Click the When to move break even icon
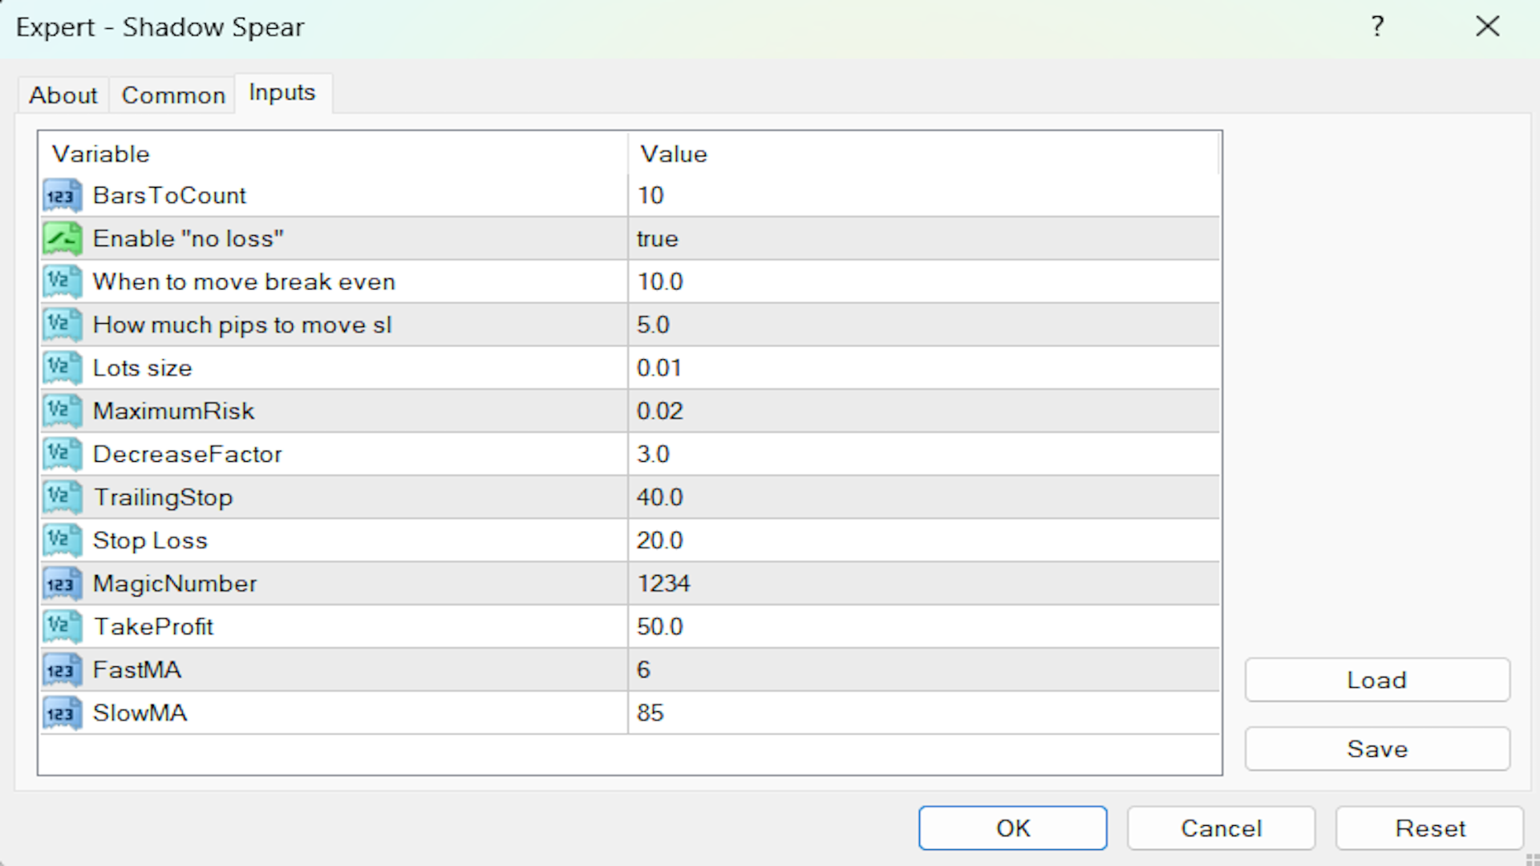 62,282
